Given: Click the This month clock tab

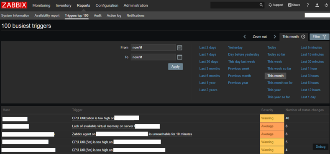Looking at the screenshot, I should (294, 37).
